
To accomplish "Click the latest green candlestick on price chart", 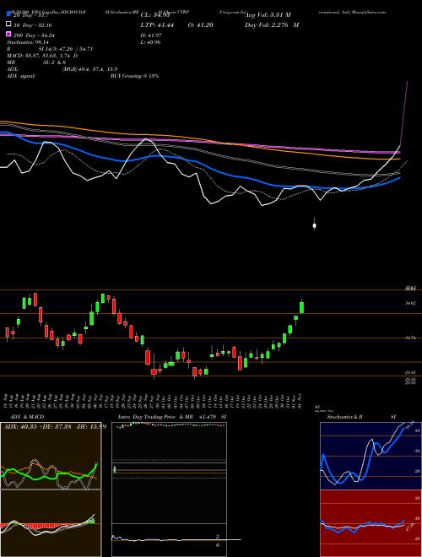I will click(x=301, y=306).
